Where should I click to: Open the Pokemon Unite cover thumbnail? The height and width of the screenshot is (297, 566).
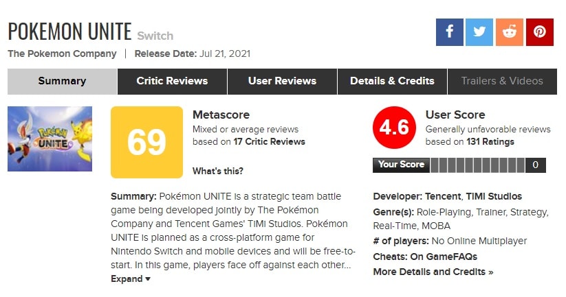(50, 139)
